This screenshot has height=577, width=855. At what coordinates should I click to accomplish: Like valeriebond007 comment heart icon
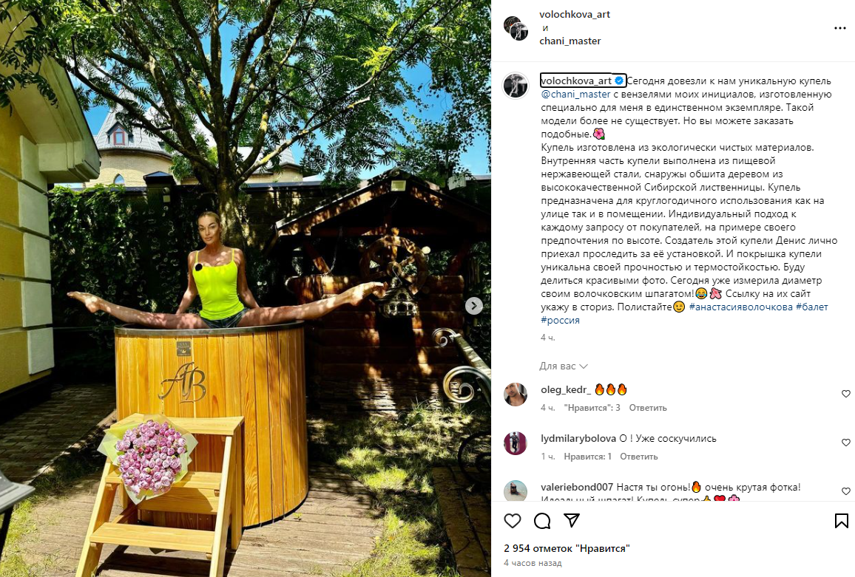pyautogui.click(x=845, y=491)
